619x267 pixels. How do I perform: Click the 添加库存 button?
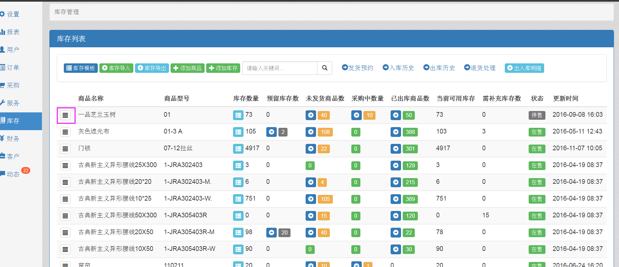point(223,68)
